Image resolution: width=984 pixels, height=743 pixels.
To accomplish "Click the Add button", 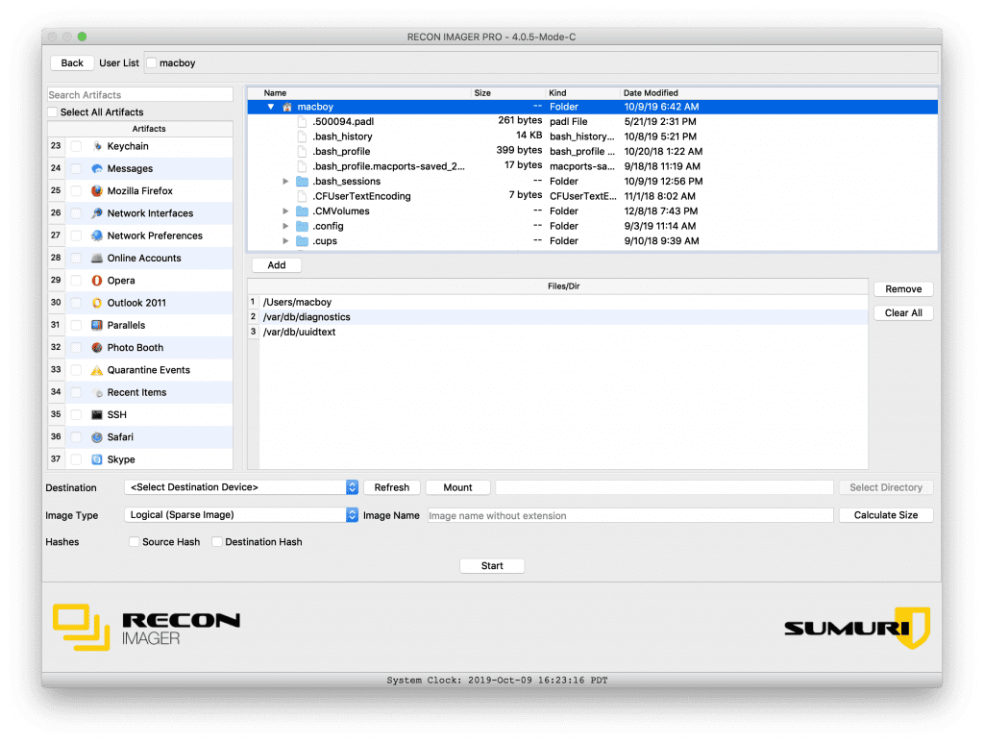I will tap(277, 265).
